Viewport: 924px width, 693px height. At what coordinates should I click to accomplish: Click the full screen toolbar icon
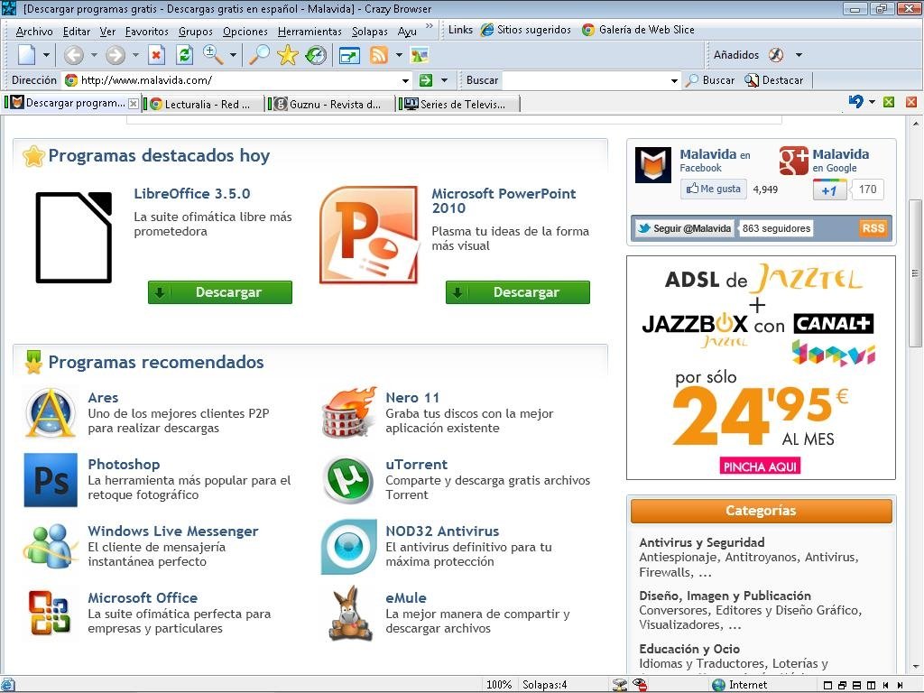coord(349,55)
